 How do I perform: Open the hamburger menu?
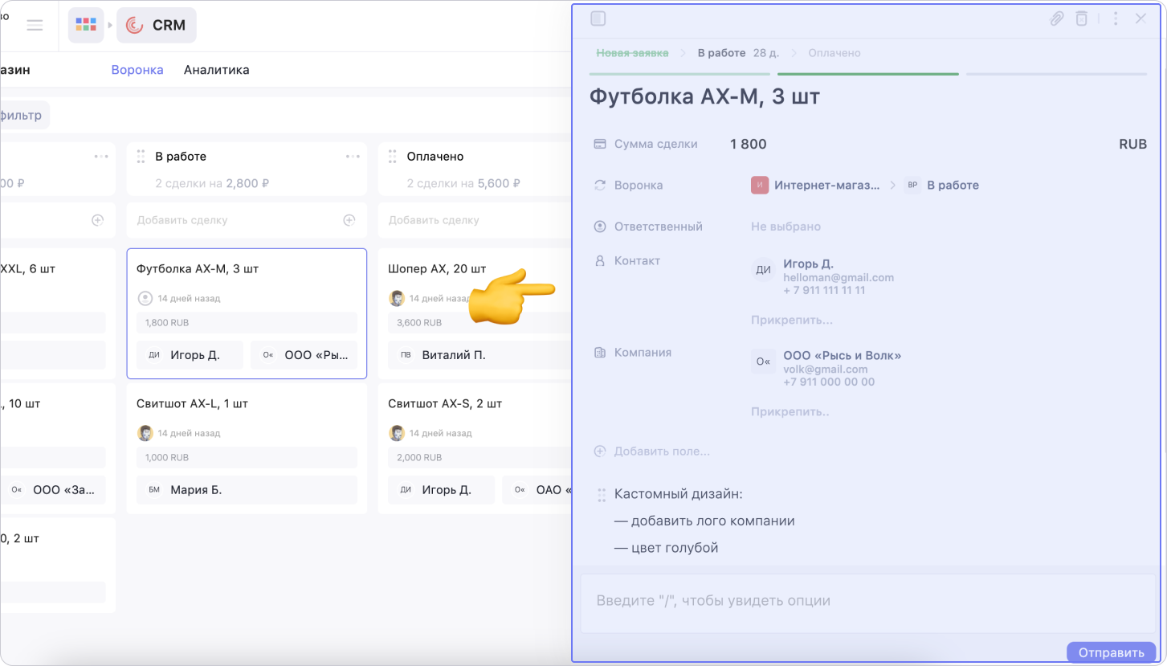click(x=35, y=25)
